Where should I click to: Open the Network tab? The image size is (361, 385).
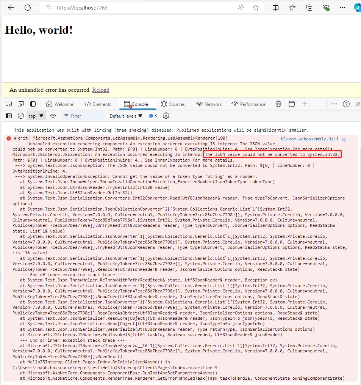[209, 104]
